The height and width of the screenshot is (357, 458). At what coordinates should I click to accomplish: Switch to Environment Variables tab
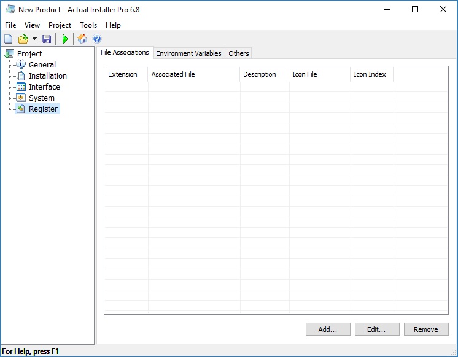188,53
